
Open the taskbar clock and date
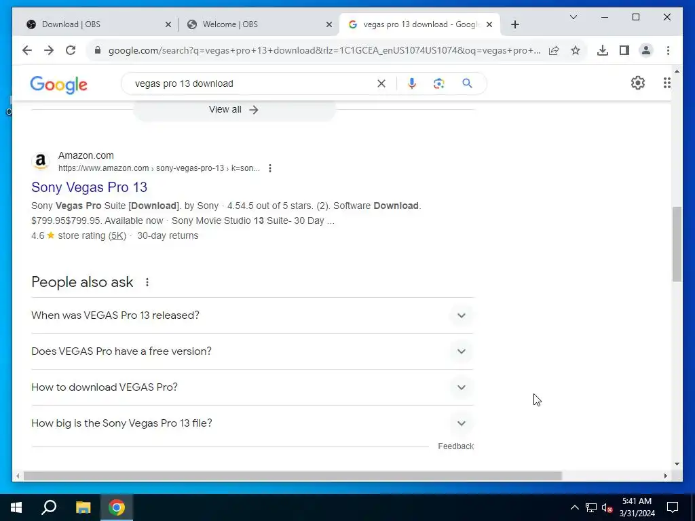(x=637, y=507)
